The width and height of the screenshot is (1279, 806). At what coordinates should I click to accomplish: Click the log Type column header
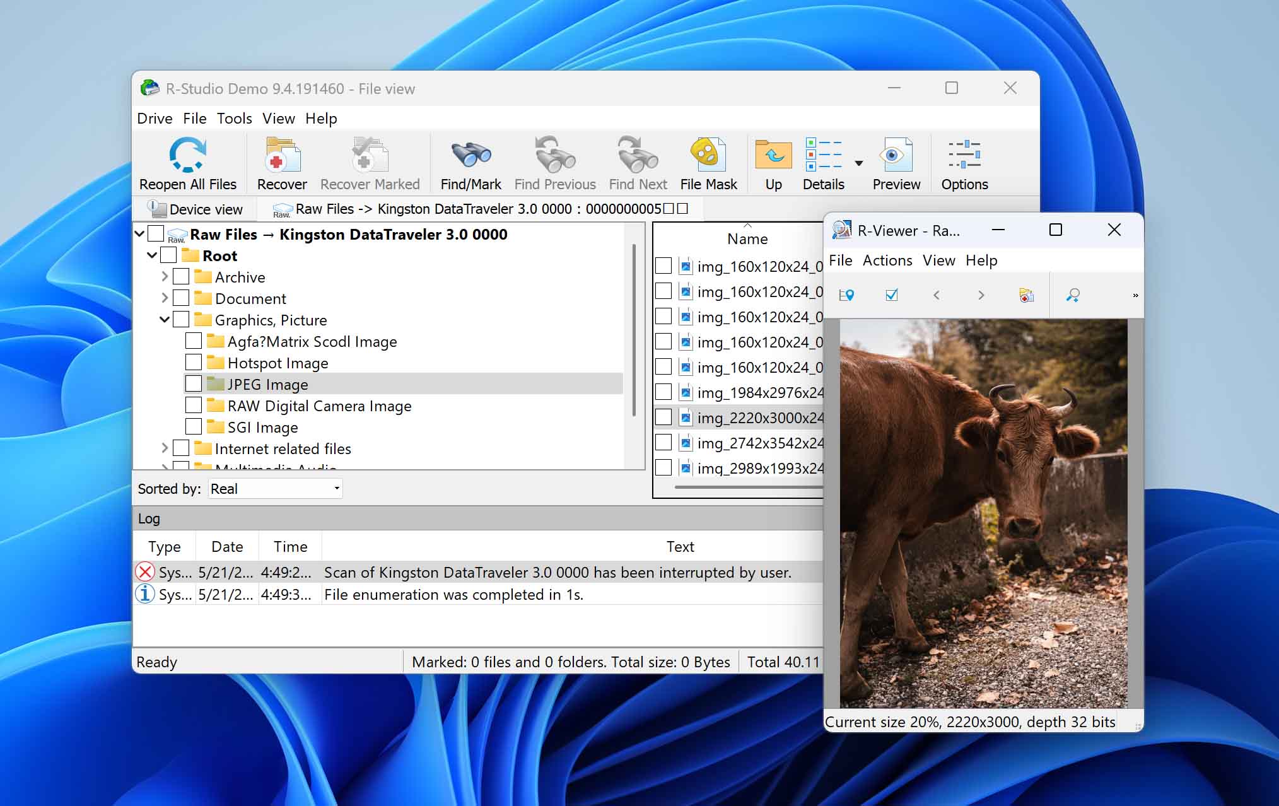tap(164, 547)
